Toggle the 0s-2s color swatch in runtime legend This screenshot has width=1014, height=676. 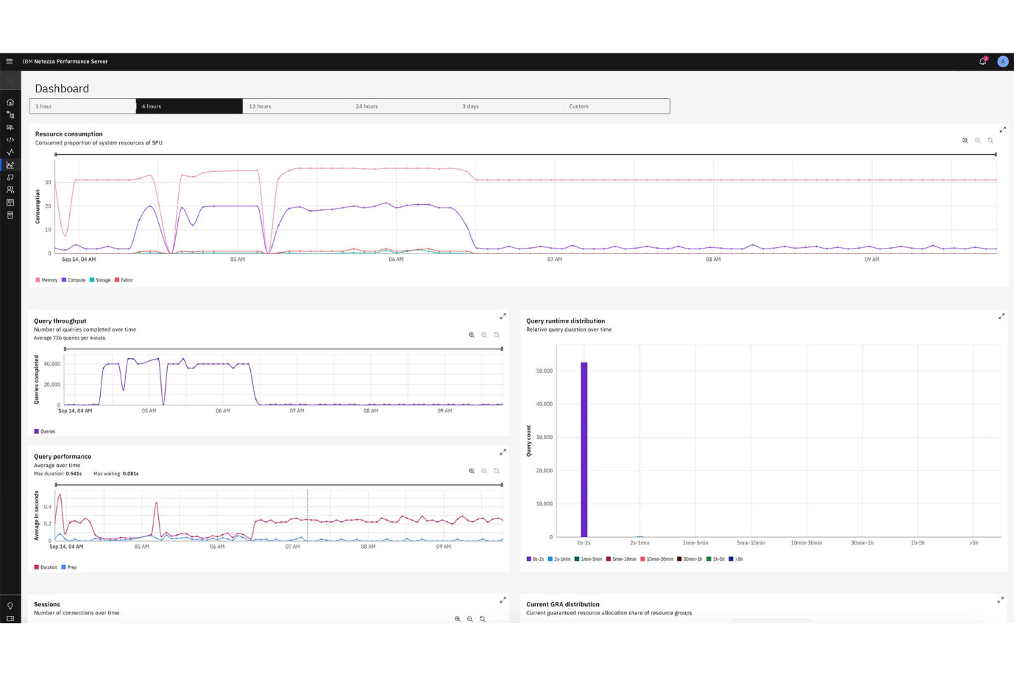[528, 559]
